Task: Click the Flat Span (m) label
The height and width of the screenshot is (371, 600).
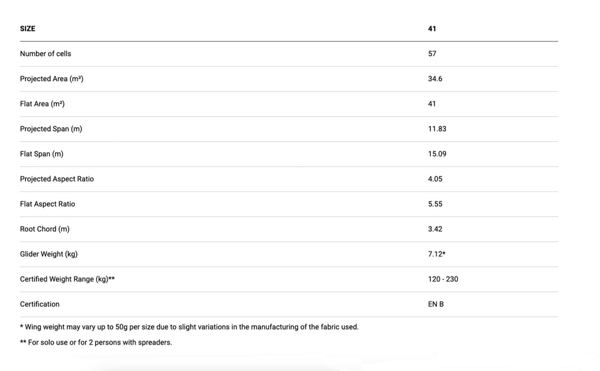Action: (42, 154)
